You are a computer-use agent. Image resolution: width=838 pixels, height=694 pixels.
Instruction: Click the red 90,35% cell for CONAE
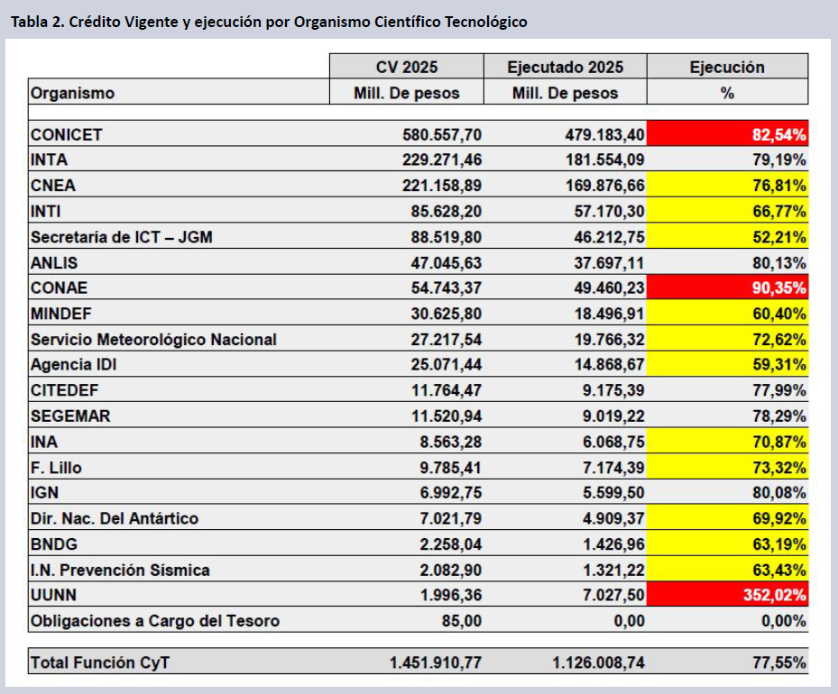[727, 288]
